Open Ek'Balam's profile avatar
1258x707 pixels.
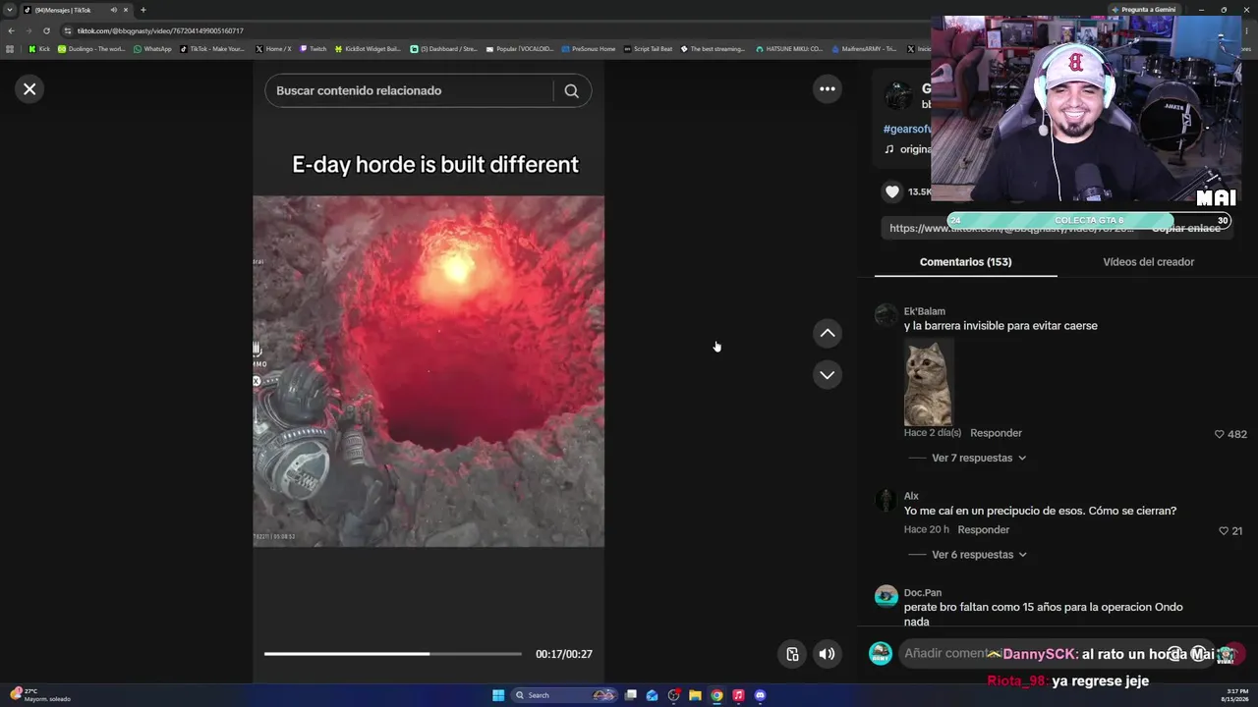coord(886,315)
